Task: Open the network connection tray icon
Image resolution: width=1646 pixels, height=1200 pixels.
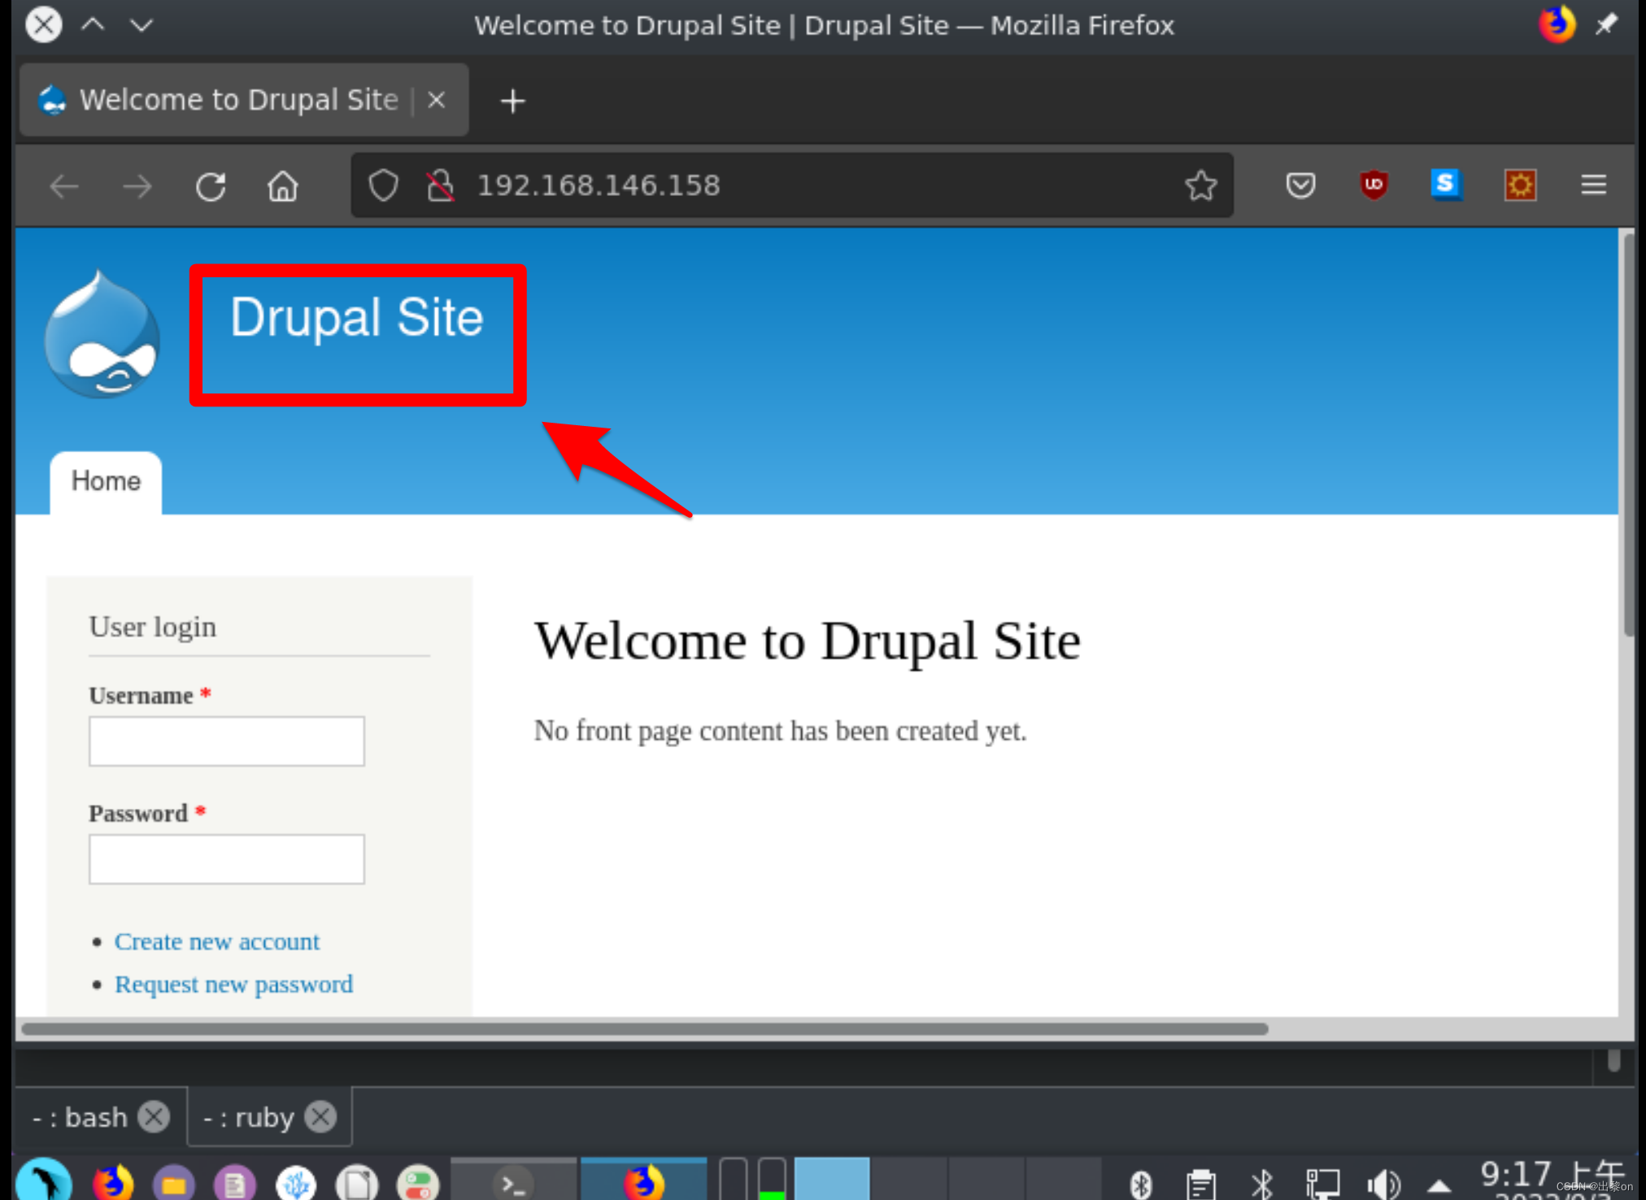Action: (1322, 1184)
